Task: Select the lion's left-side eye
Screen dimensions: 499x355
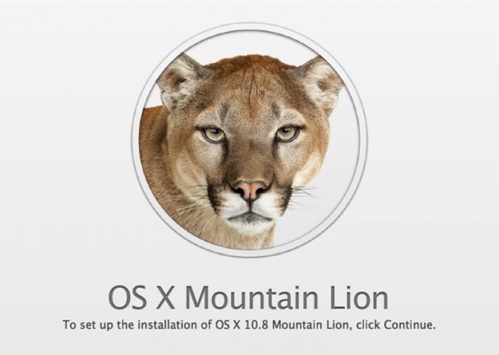Action: [x=213, y=133]
